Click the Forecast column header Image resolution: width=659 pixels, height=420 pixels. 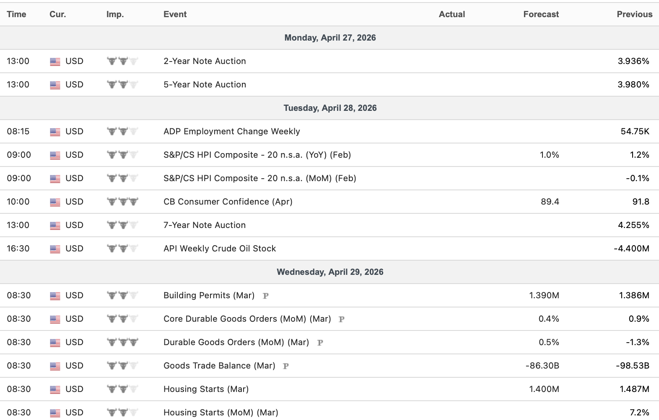click(541, 14)
